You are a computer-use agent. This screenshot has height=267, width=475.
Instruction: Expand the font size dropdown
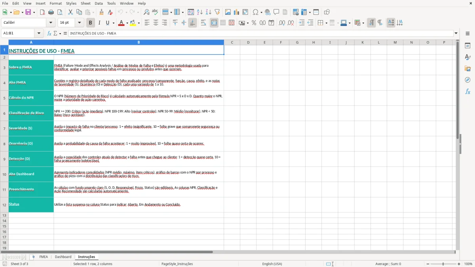80,23
